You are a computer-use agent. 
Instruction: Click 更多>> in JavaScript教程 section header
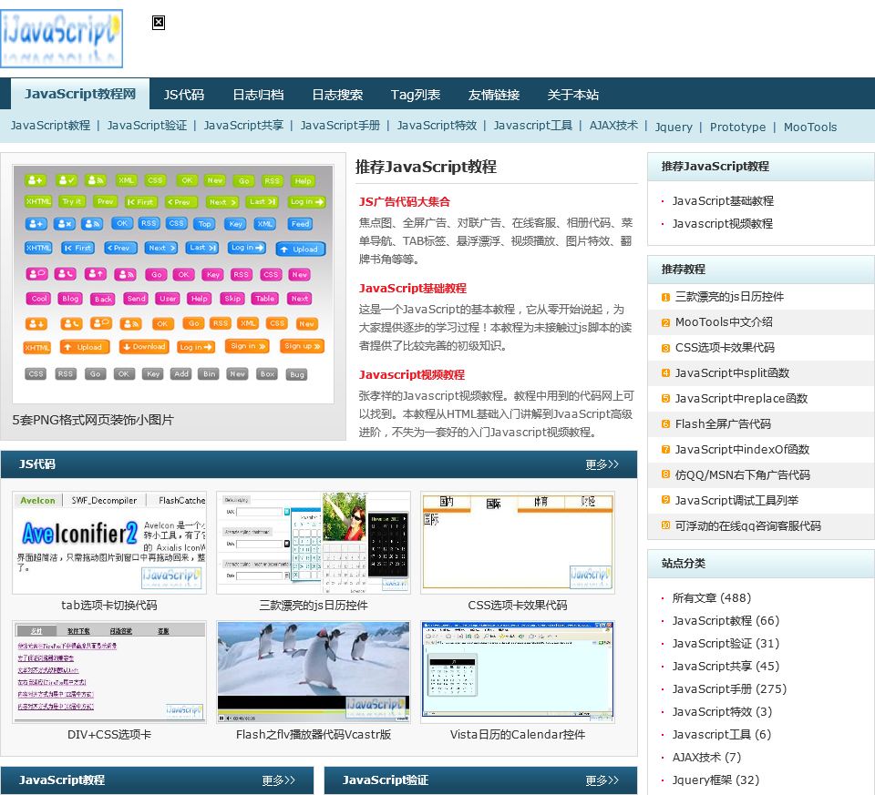point(279,780)
